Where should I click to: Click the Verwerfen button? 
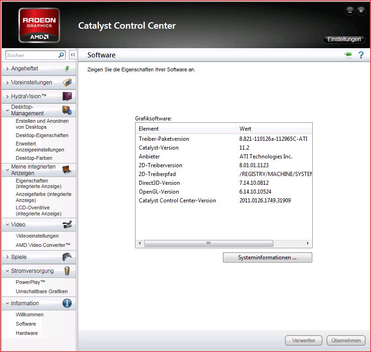pyautogui.click(x=303, y=340)
